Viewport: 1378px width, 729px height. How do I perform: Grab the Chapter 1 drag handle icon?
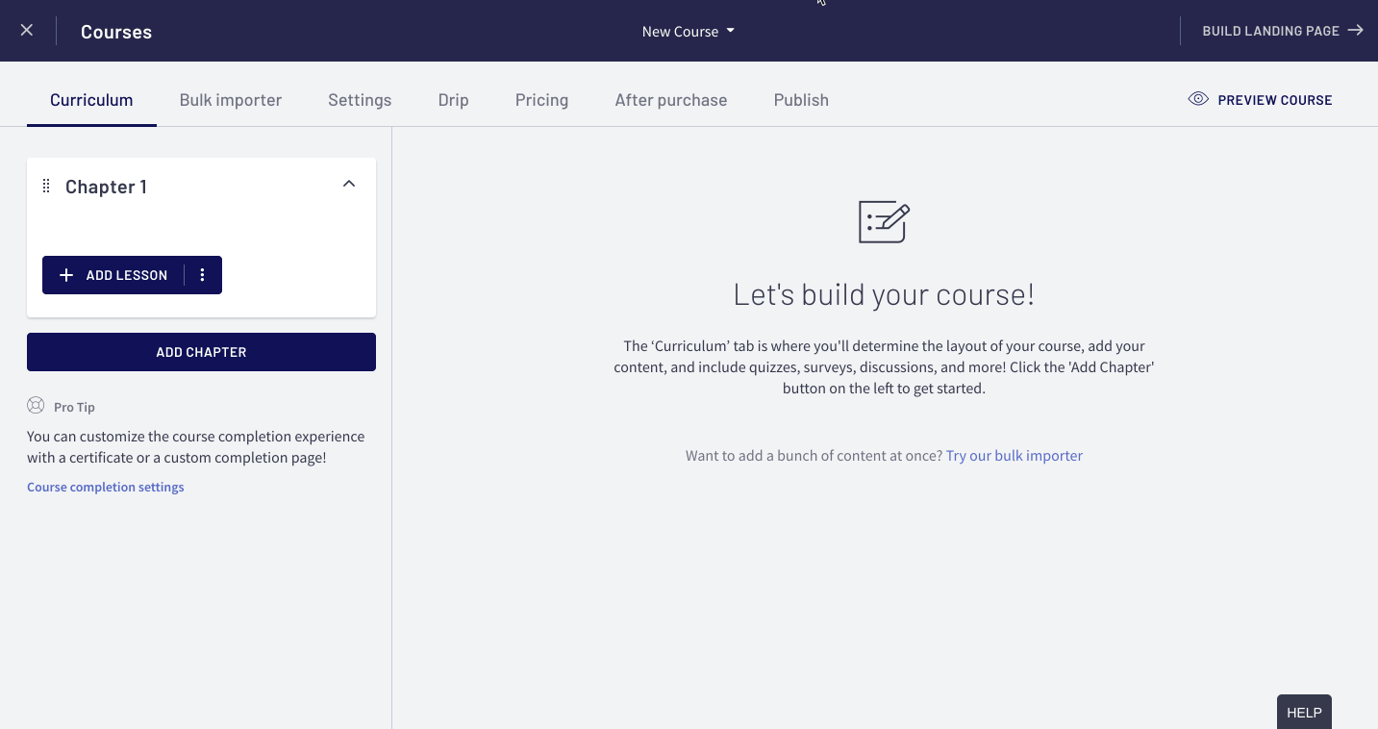coord(46,186)
